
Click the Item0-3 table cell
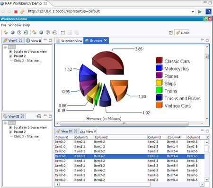153,142
